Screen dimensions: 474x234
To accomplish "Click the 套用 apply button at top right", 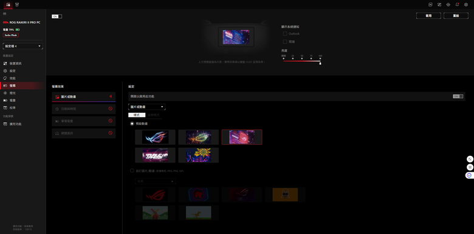I will pyautogui.click(x=428, y=16).
